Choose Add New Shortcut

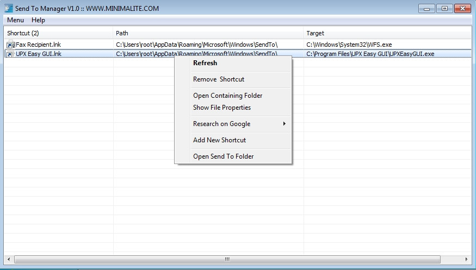coord(219,140)
